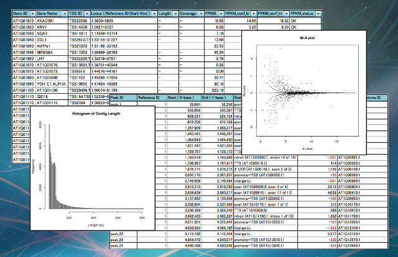The height and width of the screenshot is (257, 398).
Task: Select peak_23 row label
Action: [123, 234]
